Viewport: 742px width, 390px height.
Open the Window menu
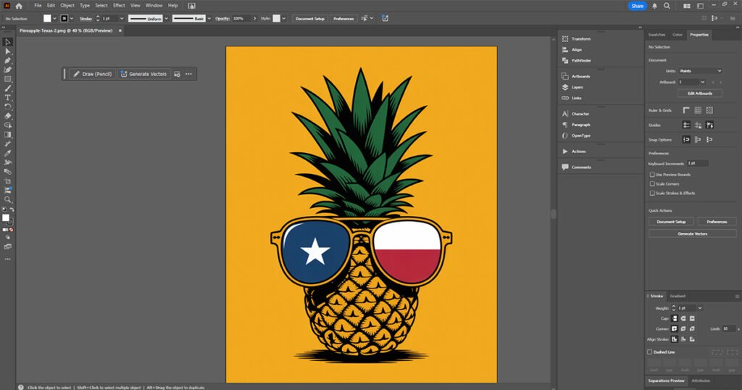point(154,6)
